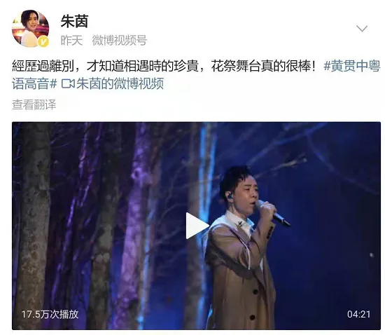Screen dimensions: 385x335
Task: Open the post options chevron menu
Action: coord(362,29)
